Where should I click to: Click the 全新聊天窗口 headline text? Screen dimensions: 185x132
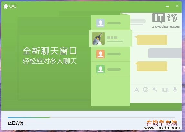pos(50,51)
